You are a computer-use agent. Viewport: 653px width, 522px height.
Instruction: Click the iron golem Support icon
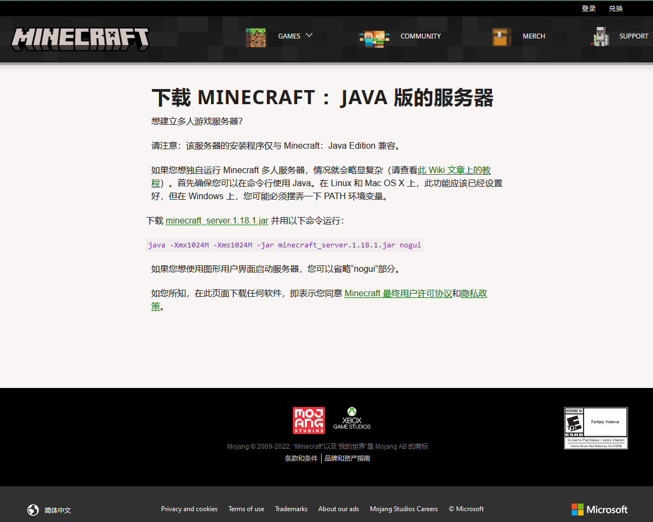click(x=599, y=36)
